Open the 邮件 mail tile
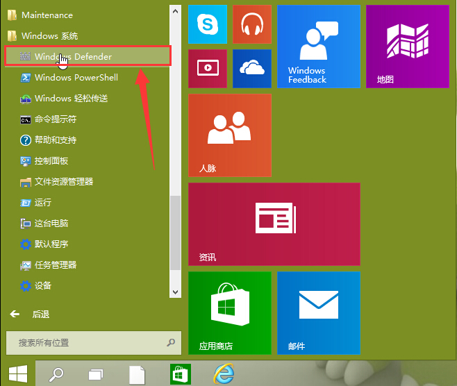This screenshot has width=457, height=386. pyautogui.click(x=318, y=312)
